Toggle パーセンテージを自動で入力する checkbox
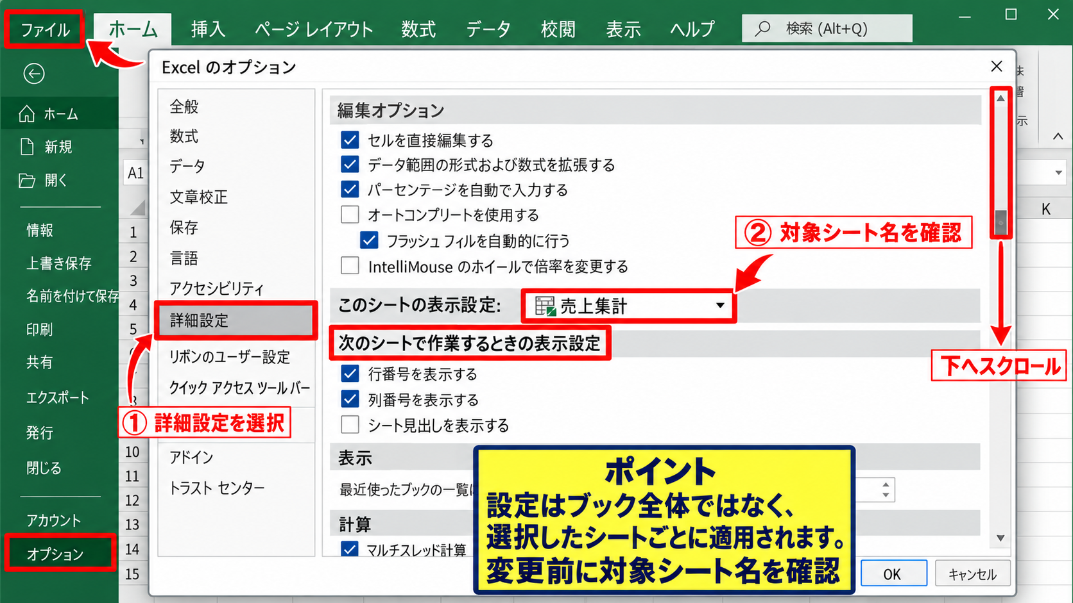 click(x=350, y=190)
